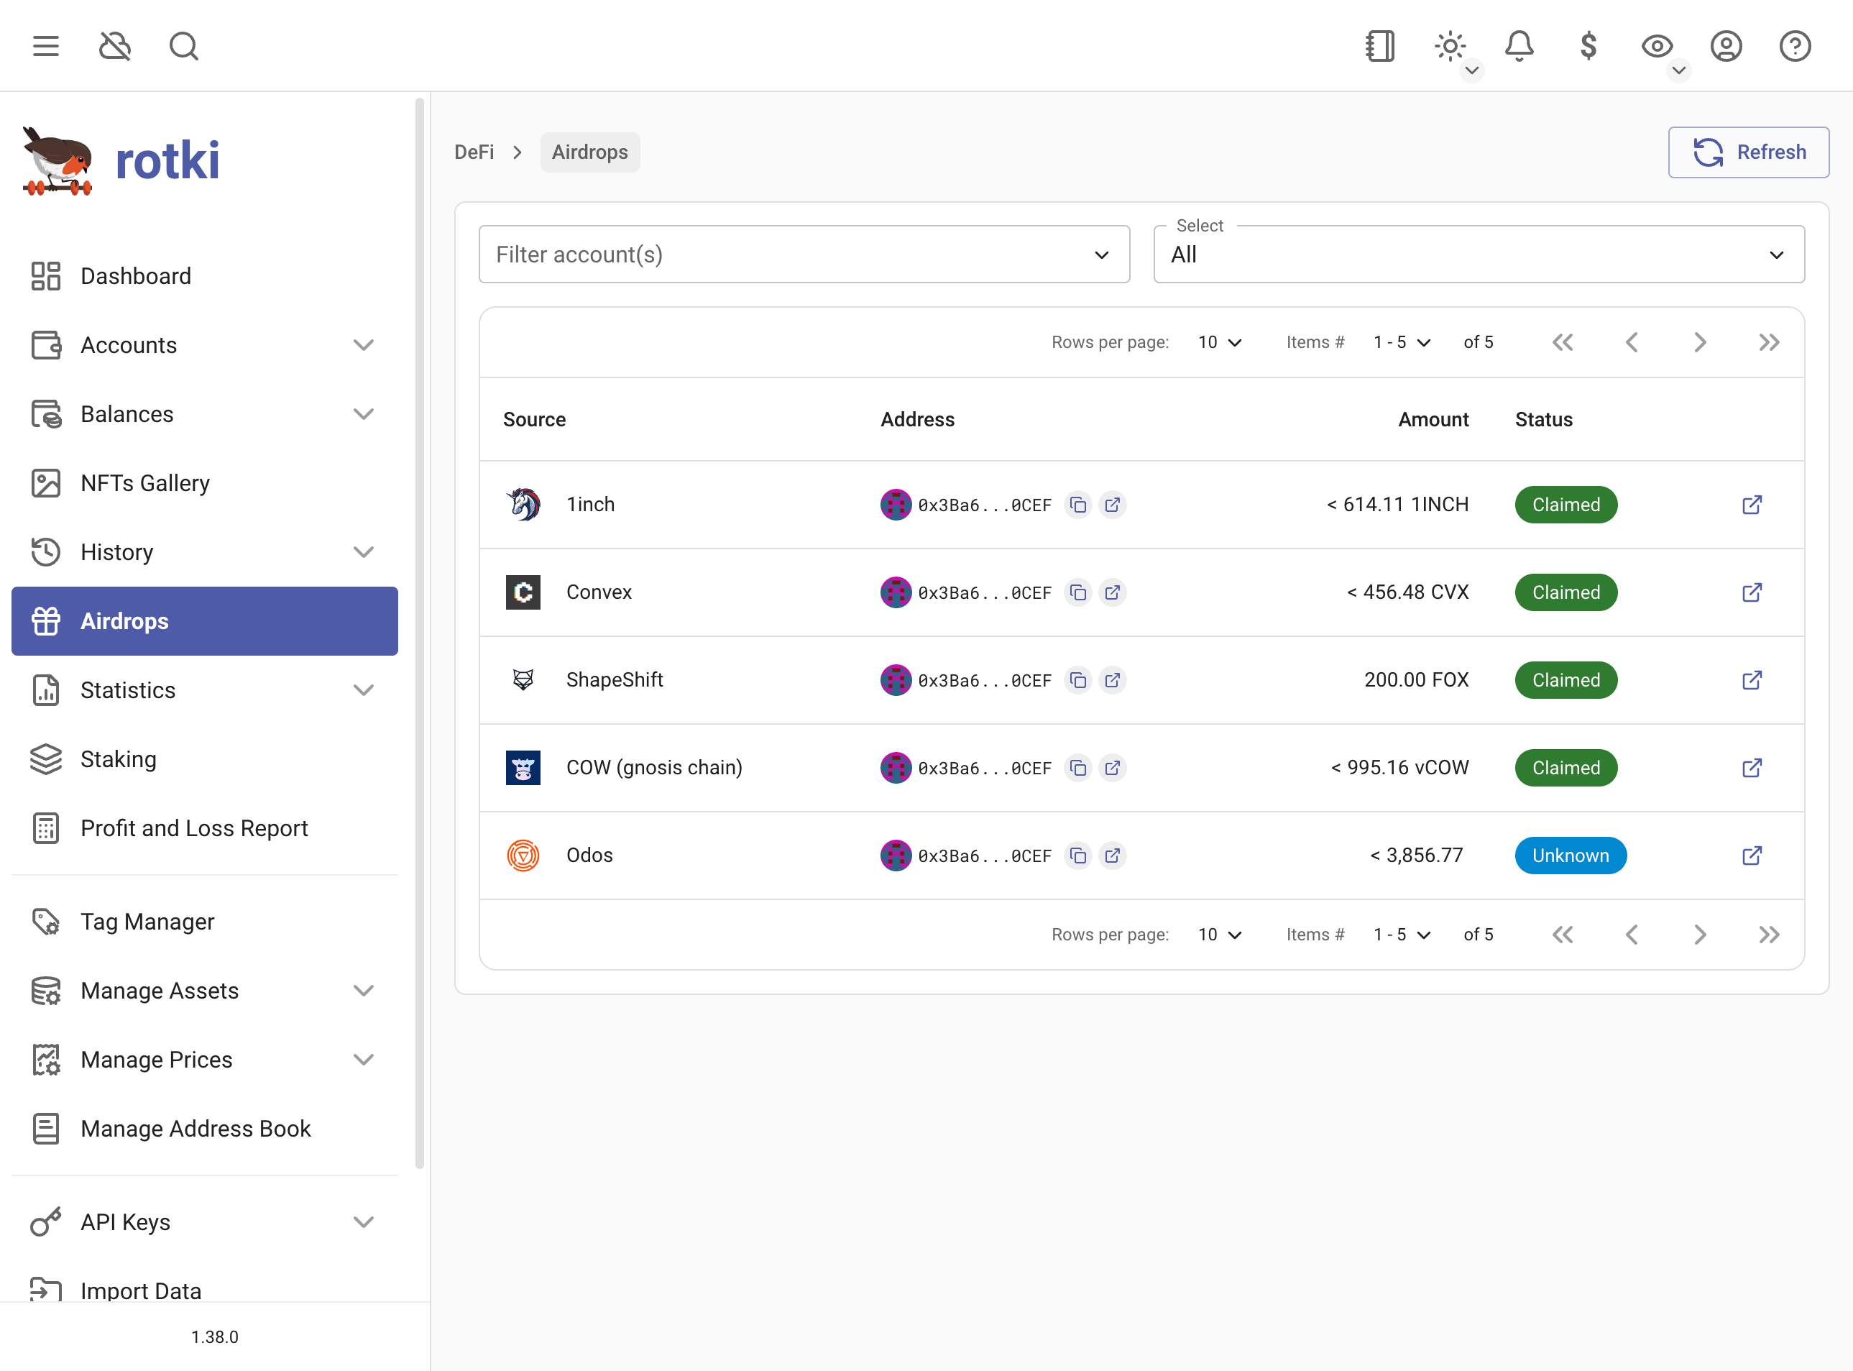Expand Manage Assets sidebar section
This screenshot has width=1853, height=1371.
pos(204,990)
